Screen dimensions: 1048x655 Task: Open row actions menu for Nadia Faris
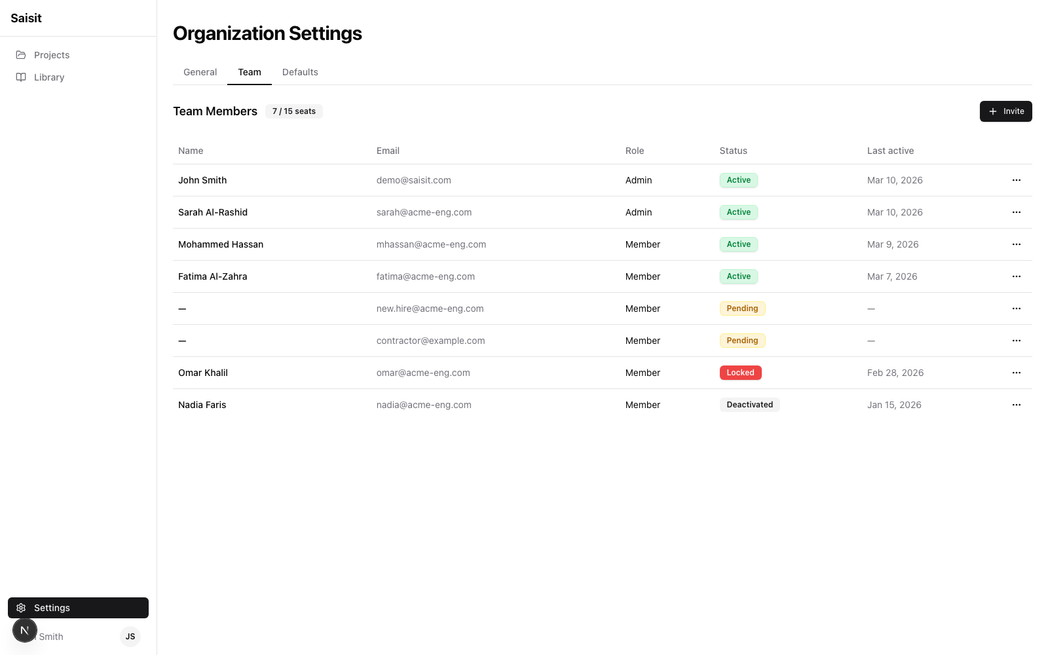[x=1017, y=405]
